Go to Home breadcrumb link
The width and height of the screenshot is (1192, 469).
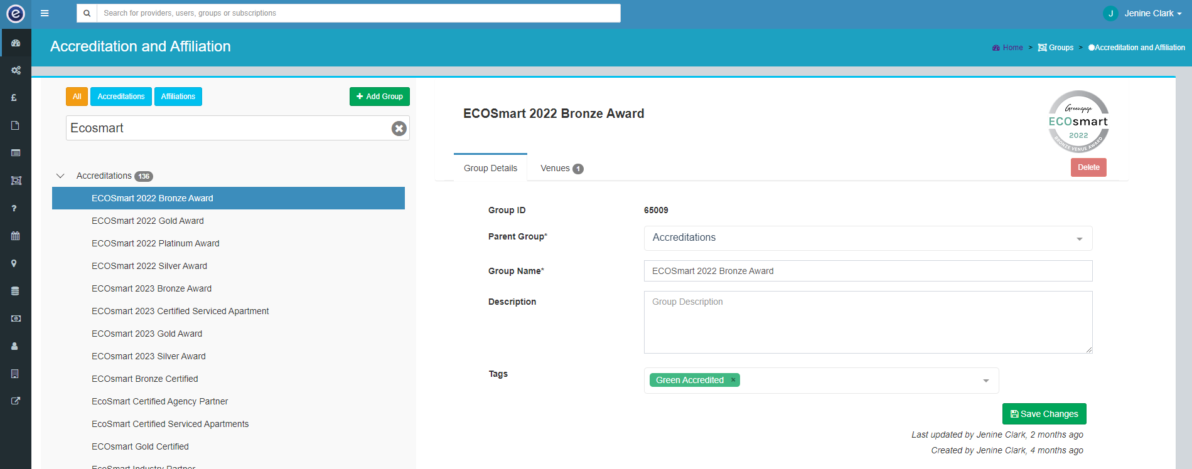(x=1007, y=48)
